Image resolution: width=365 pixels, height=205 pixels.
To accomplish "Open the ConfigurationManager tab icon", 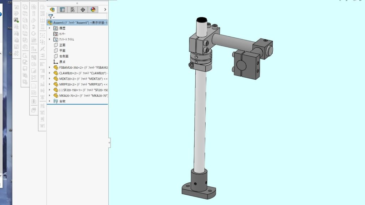I will (x=73, y=10).
